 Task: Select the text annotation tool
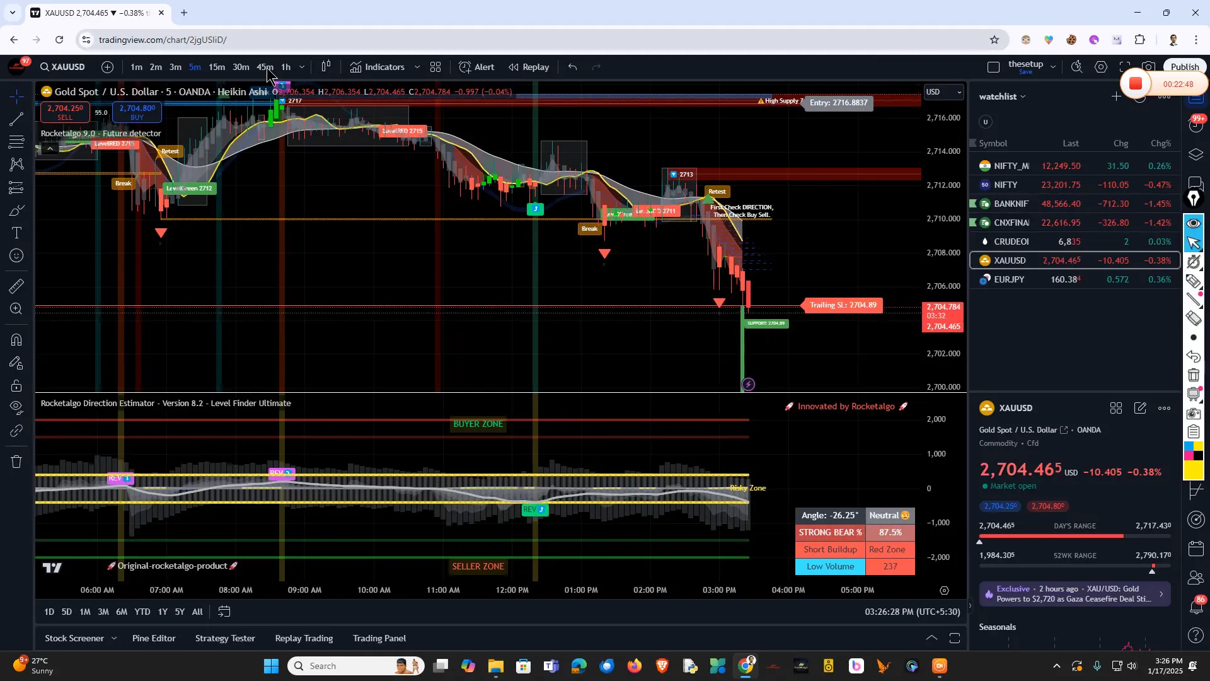[x=16, y=233]
